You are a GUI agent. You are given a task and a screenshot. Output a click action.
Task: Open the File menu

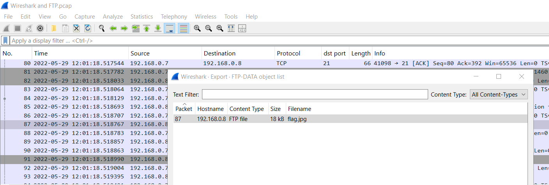8,17
